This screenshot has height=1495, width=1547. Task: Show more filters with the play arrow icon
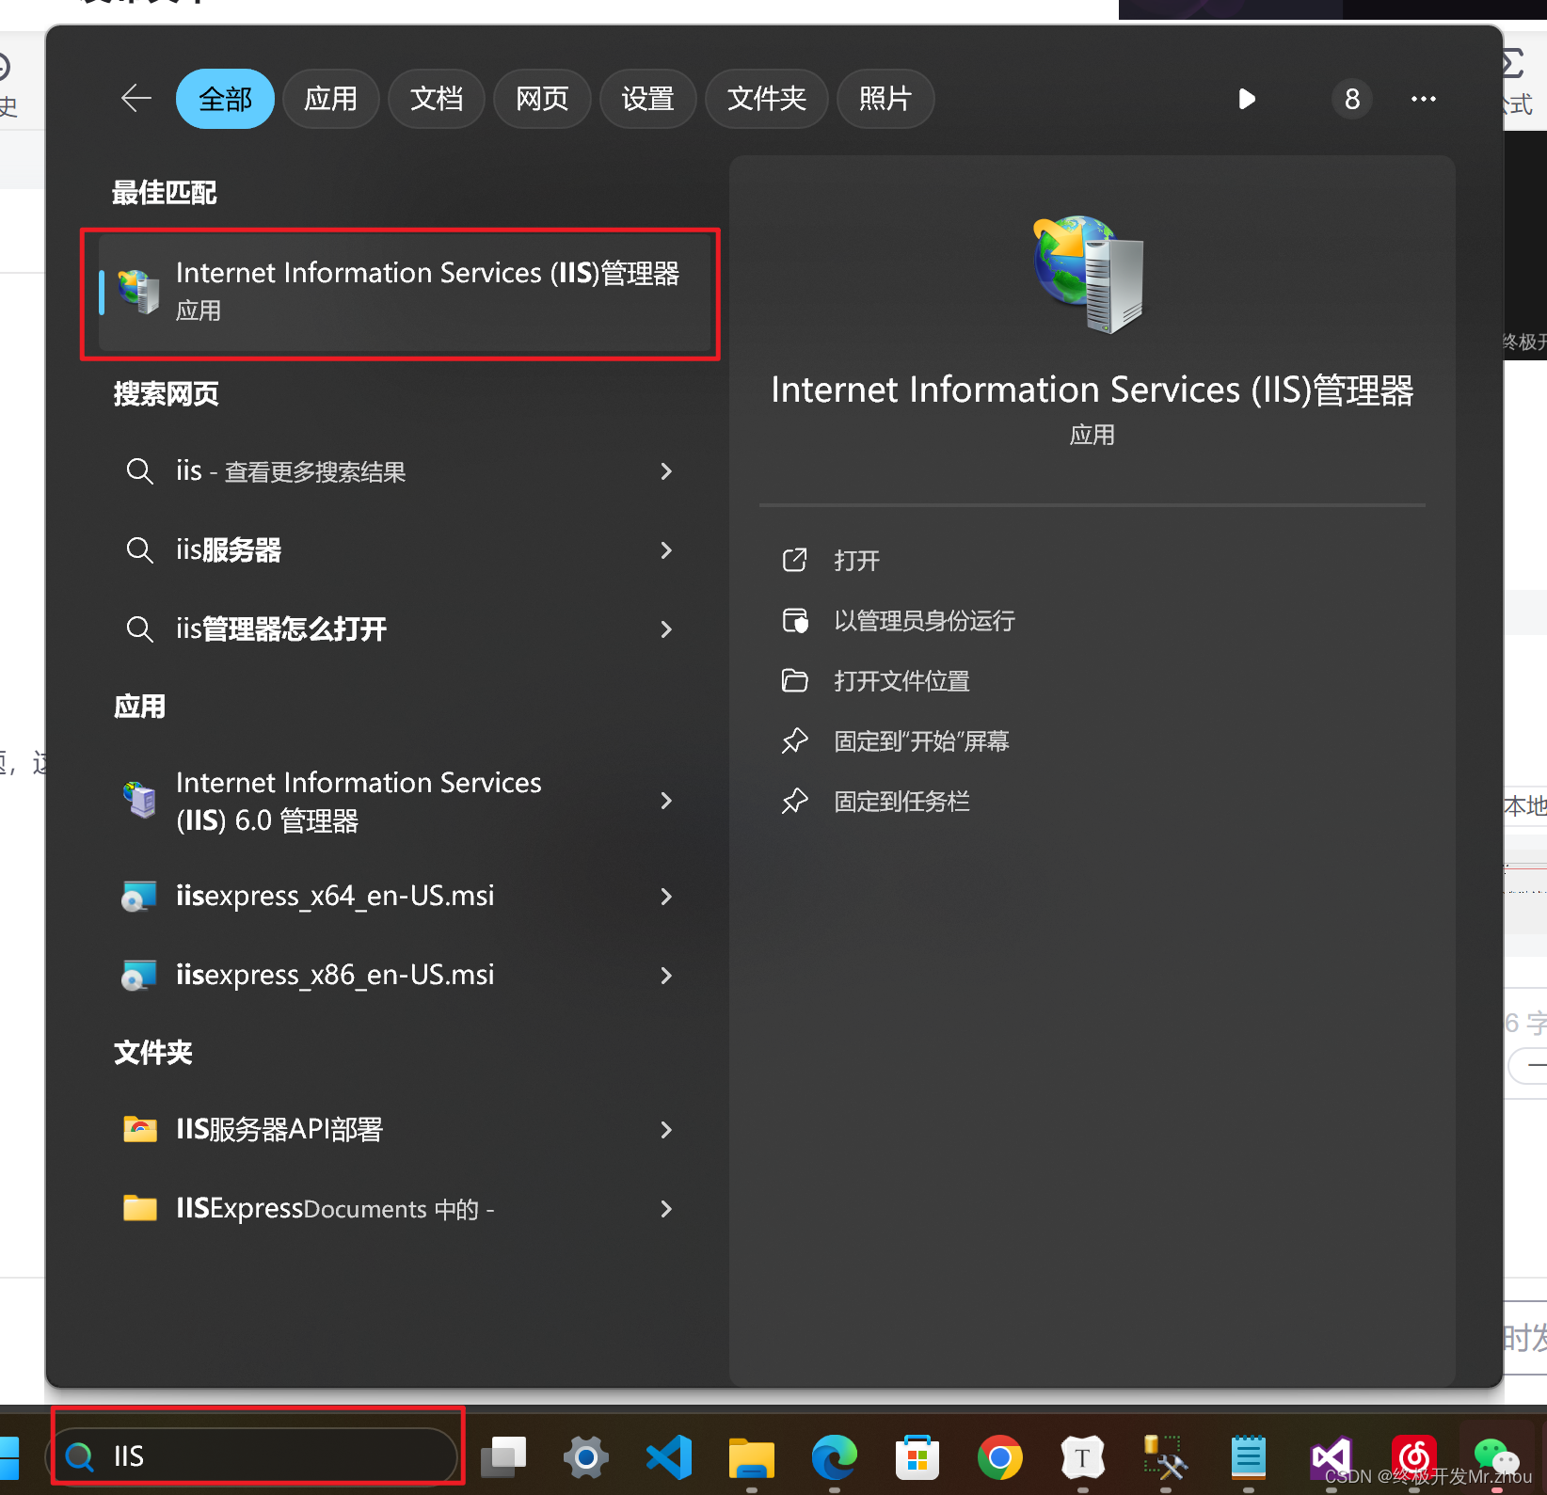pos(1247,99)
